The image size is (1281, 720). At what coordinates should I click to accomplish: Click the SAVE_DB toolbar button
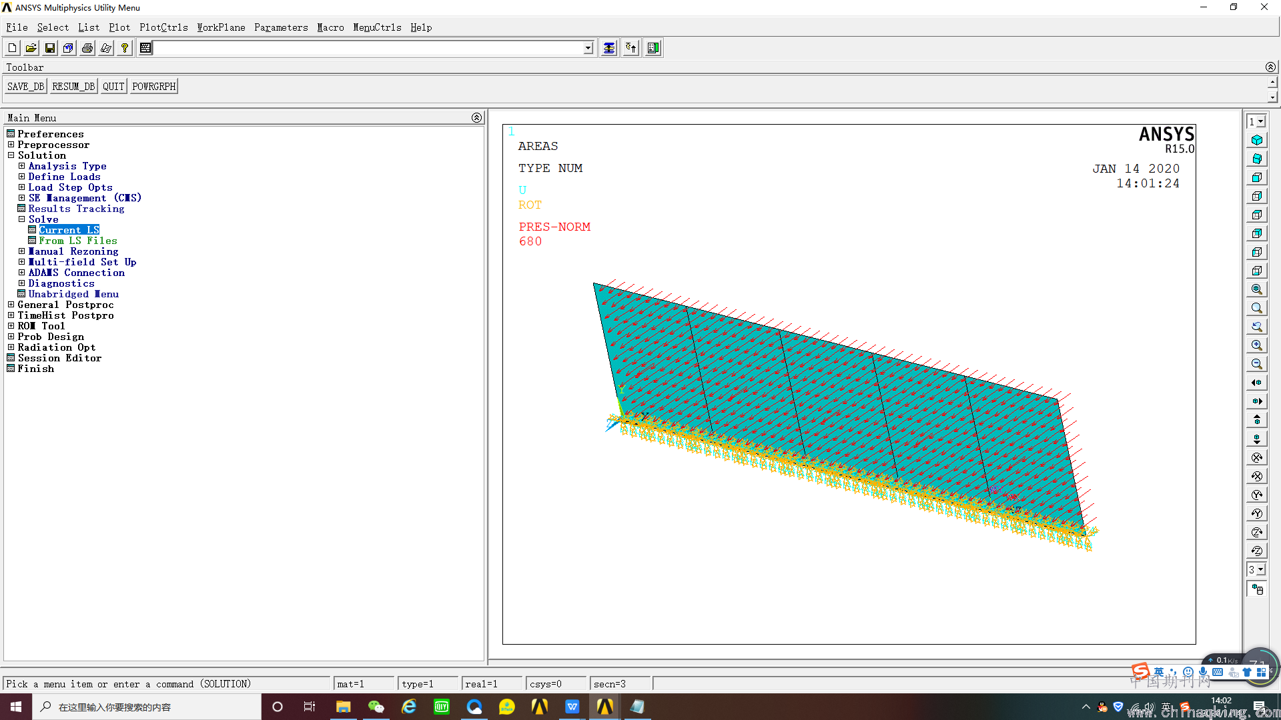pyautogui.click(x=26, y=87)
